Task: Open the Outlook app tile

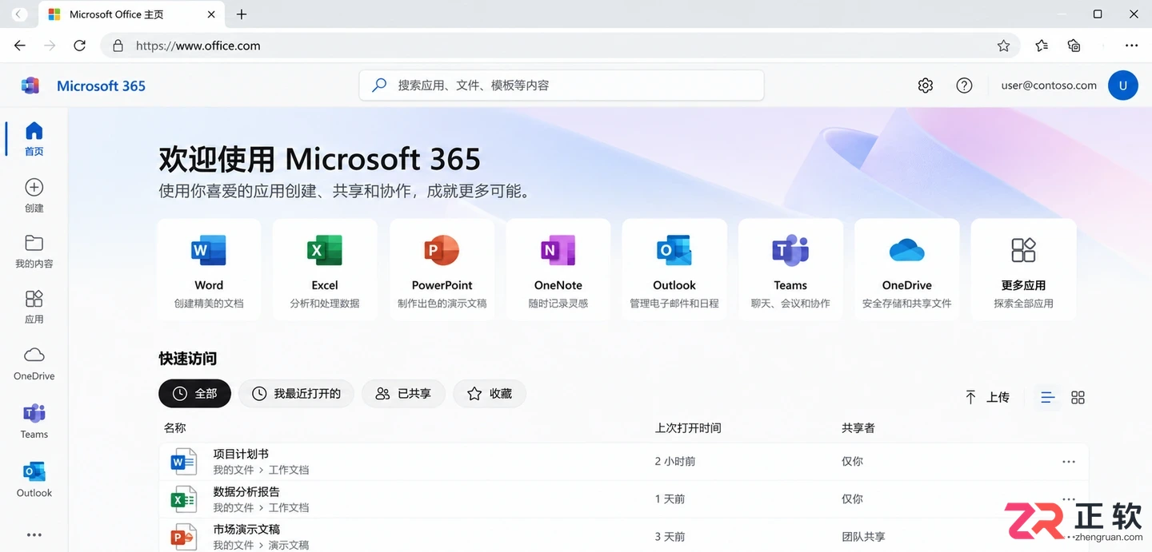Action: [x=674, y=269]
